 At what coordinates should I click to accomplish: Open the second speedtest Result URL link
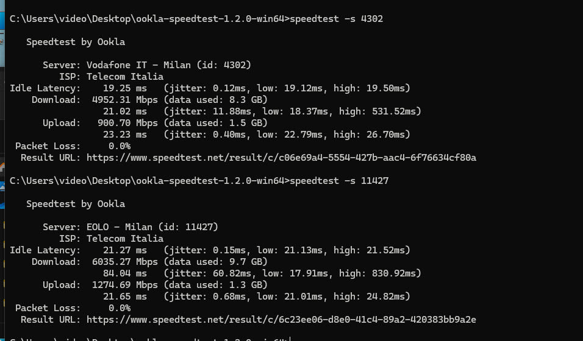281,320
